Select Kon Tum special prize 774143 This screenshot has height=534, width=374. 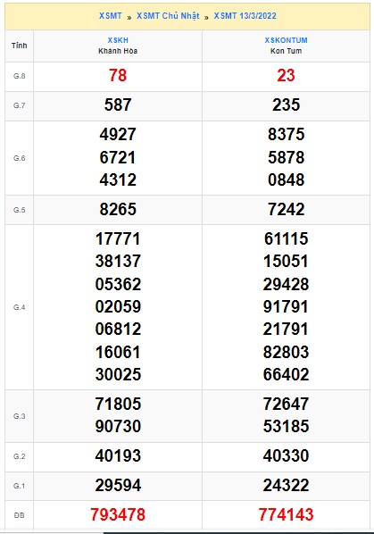pos(286,514)
